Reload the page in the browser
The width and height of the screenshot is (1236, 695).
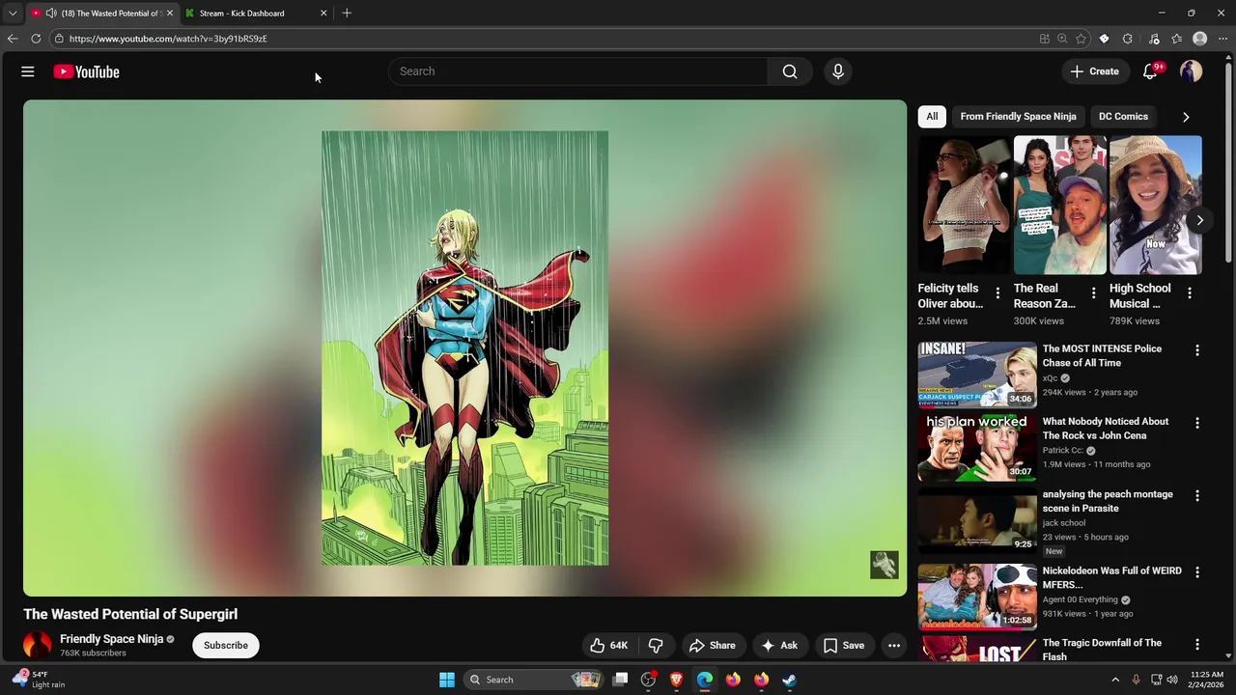[x=36, y=39]
